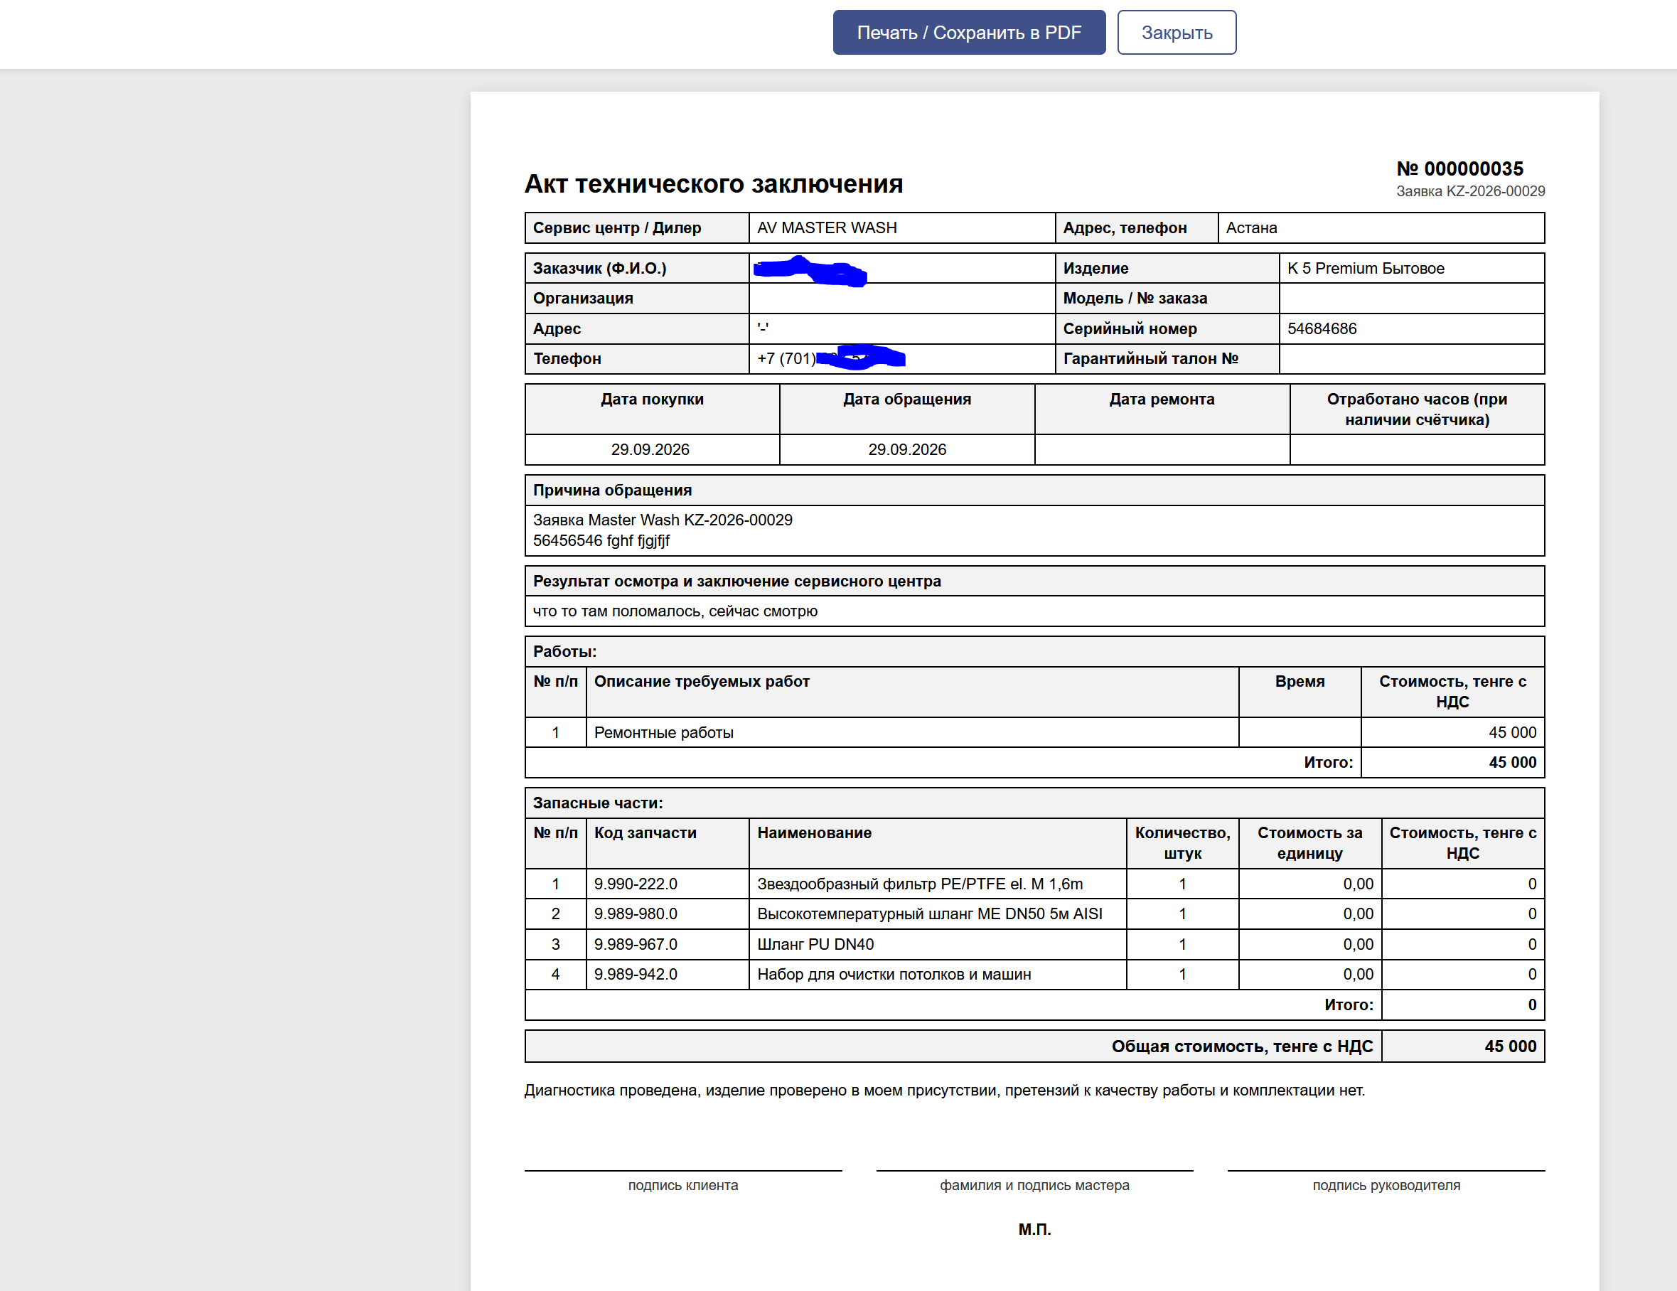Select part code '9.990-222.0'
1677x1291 pixels.
pos(636,884)
